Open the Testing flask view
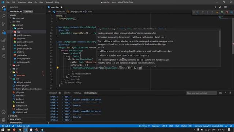Image resolution: width=234 pixels, height=132 pixels. pyautogui.click(x=3, y=48)
